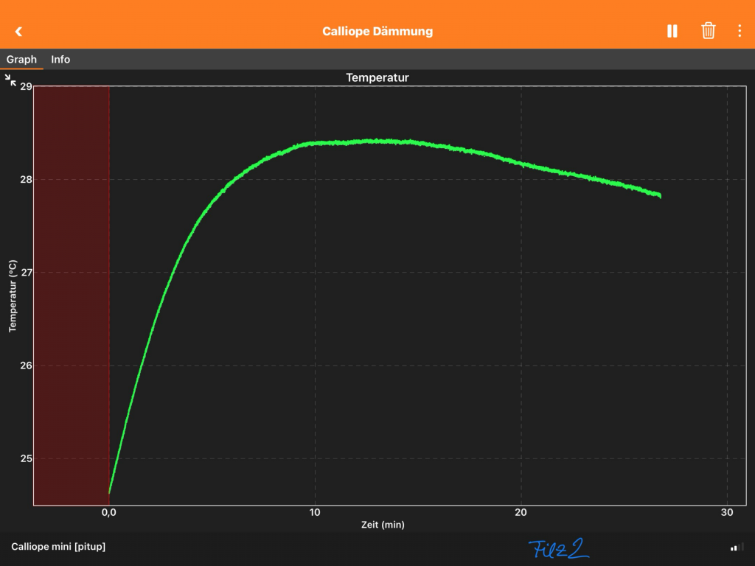
Task: Go back using the left arrow
Action: (18, 31)
